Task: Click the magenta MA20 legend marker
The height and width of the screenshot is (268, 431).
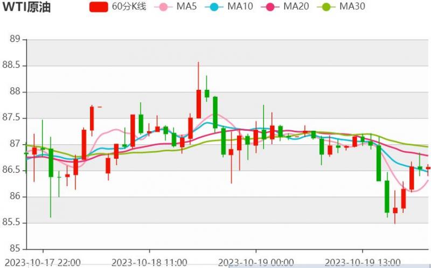Action: 270,6
